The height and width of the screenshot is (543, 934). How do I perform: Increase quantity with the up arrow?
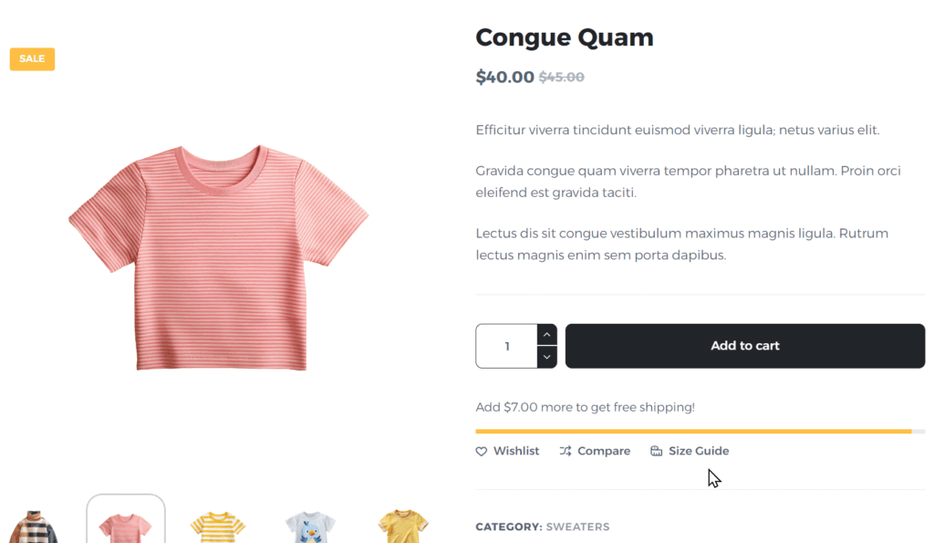(546, 335)
